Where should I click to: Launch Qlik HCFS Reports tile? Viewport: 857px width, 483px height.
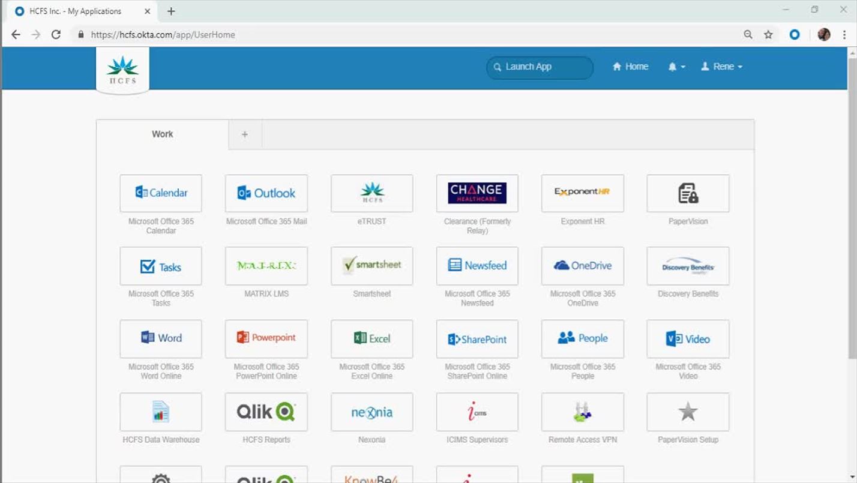tap(266, 412)
